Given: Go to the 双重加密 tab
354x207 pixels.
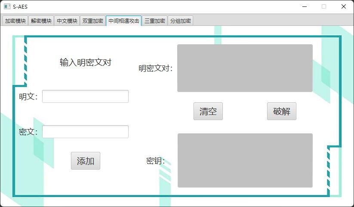Looking at the screenshot, I should coord(92,21).
